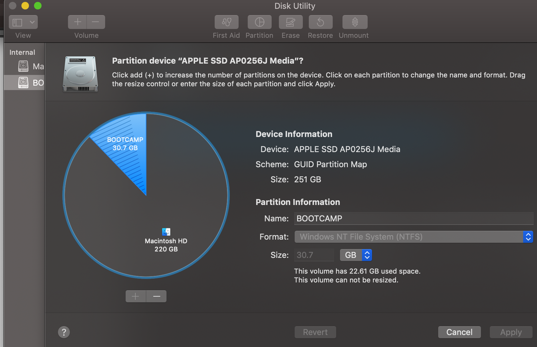Image resolution: width=537 pixels, height=347 pixels.
Task: Click the hard drive image in dialog header
Action: click(x=80, y=74)
